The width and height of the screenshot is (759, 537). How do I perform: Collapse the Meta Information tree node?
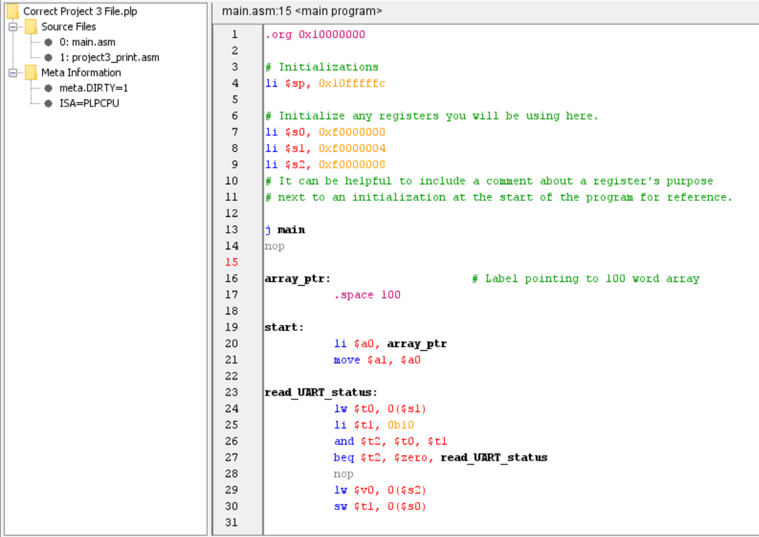[x=13, y=72]
